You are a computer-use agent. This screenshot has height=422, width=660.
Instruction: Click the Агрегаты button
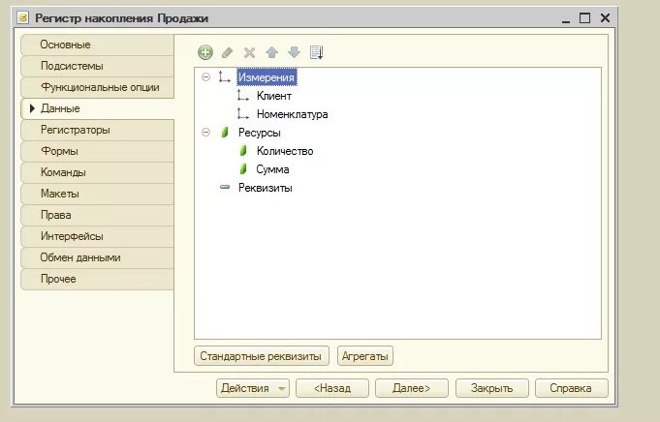point(365,356)
